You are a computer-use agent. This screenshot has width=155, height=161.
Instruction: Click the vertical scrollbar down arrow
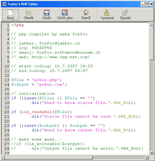click(152, 153)
